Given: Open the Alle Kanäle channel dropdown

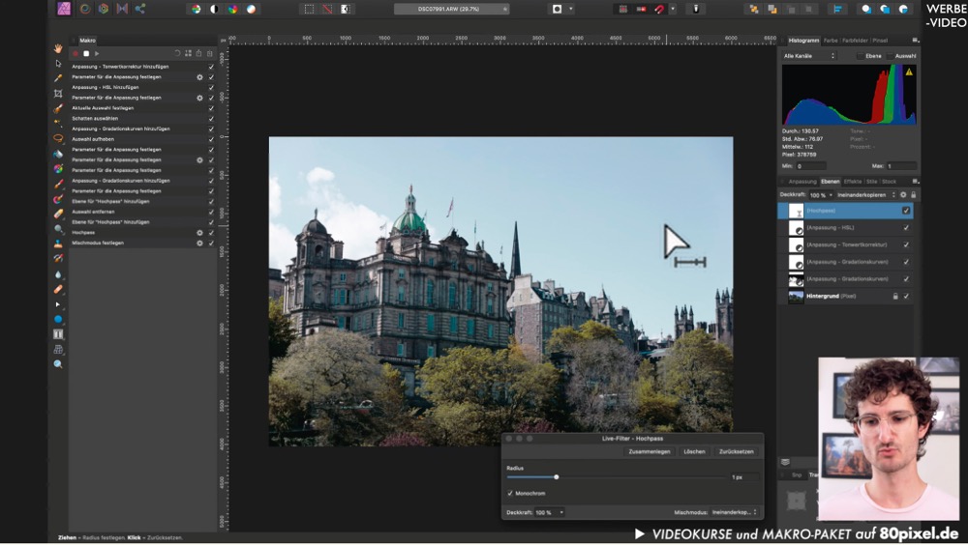Looking at the screenshot, I should pyautogui.click(x=809, y=56).
